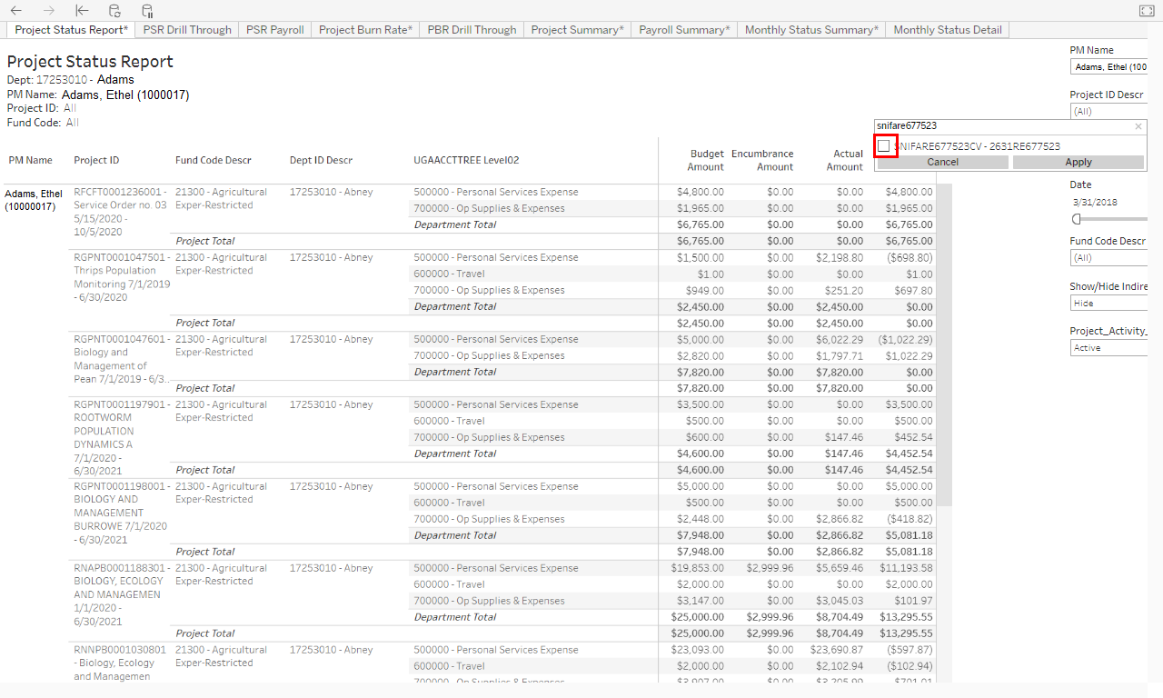Click the Encumbrance Amount column header
This screenshot has width=1163, height=698.
[762, 160]
